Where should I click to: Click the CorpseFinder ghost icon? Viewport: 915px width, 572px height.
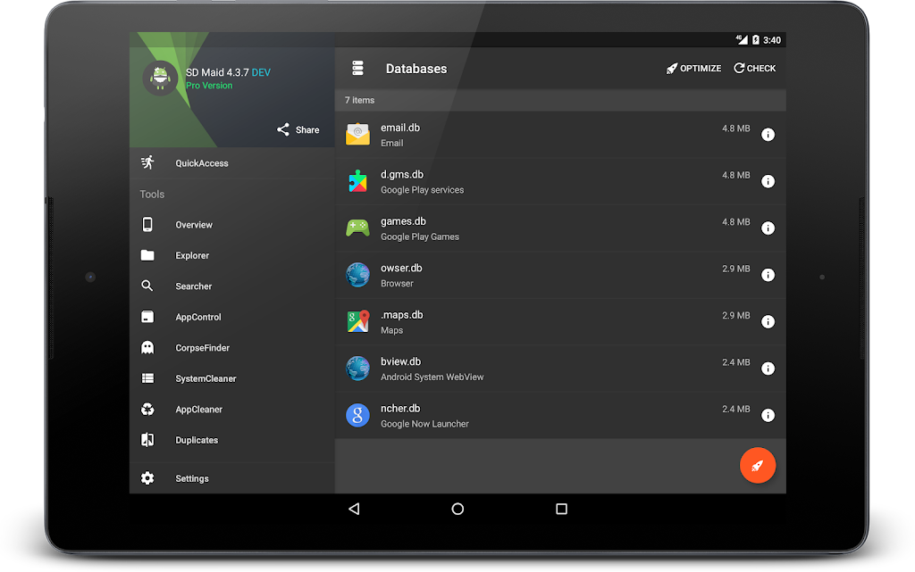[x=147, y=348]
